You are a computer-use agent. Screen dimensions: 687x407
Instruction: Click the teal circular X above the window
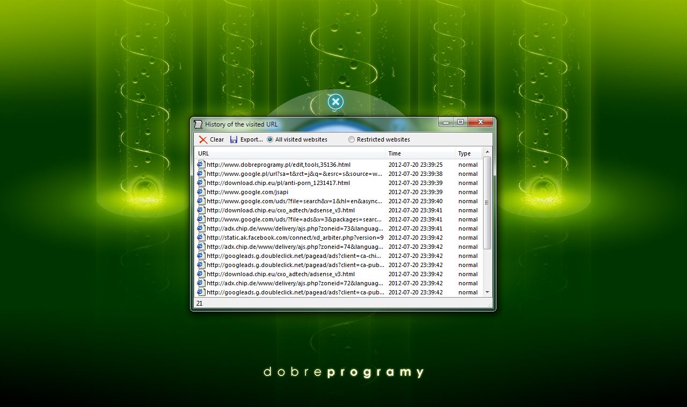[x=335, y=101]
